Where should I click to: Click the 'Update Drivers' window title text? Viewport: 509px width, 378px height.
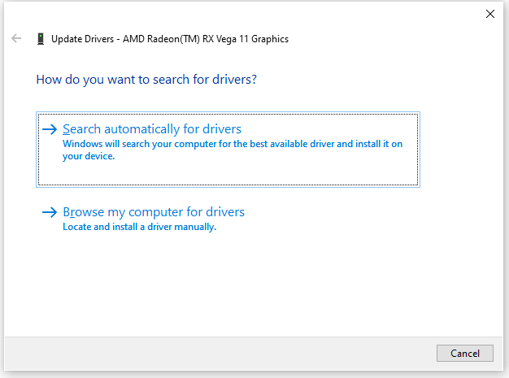click(x=82, y=39)
